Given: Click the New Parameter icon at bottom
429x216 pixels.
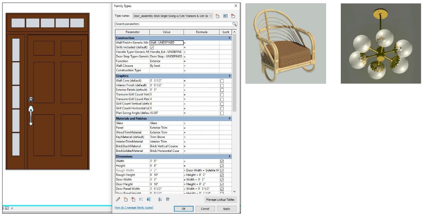Looking at the screenshot, I should point(126,199).
